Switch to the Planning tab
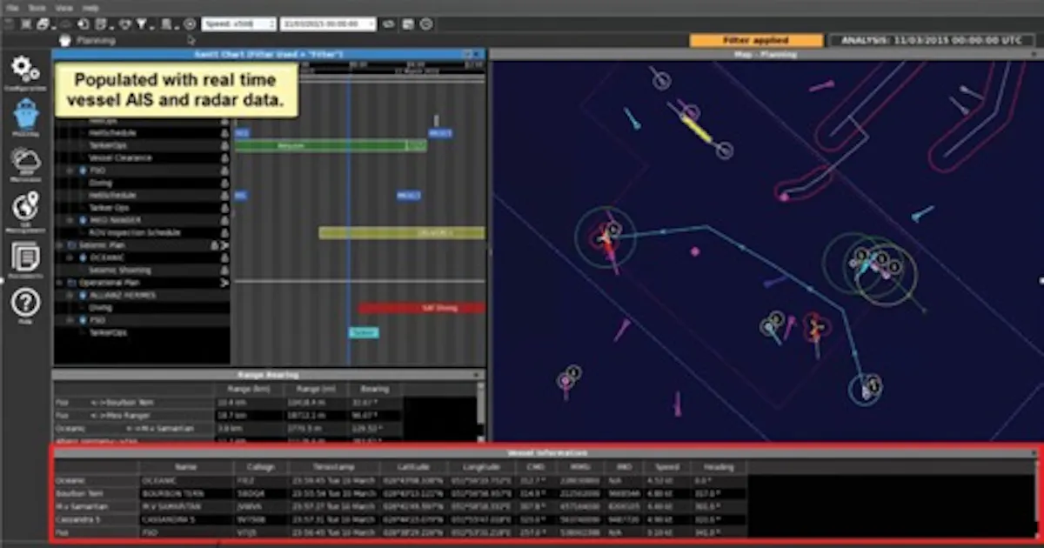This screenshot has height=548, width=1044. click(x=87, y=40)
